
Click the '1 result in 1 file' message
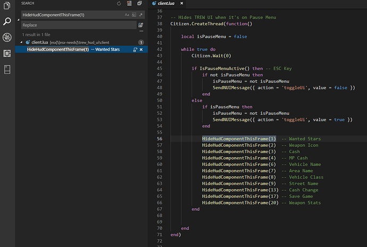[x=36, y=35]
